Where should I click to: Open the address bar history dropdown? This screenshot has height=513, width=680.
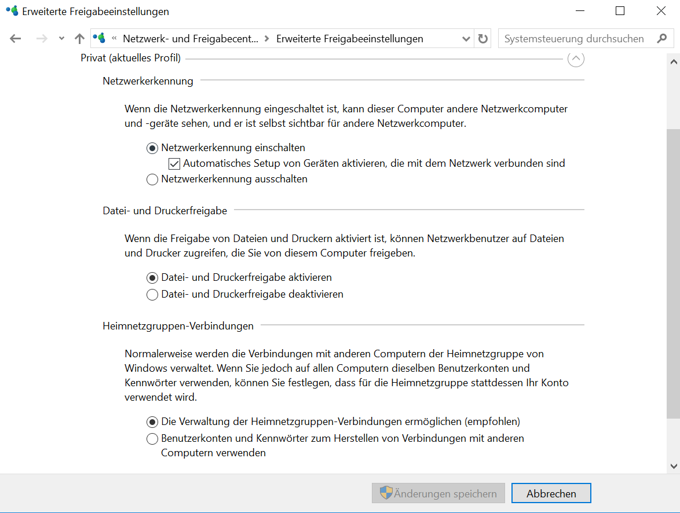coord(466,39)
